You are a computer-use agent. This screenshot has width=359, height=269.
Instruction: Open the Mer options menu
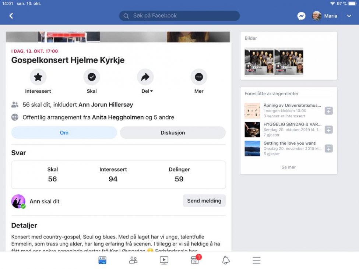coord(199,77)
